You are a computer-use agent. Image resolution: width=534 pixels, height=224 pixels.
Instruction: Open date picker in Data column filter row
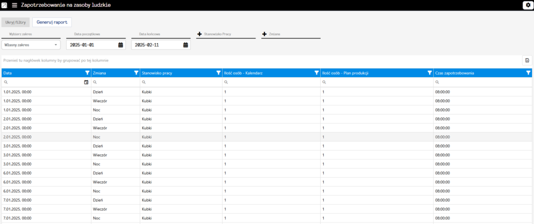(86, 82)
